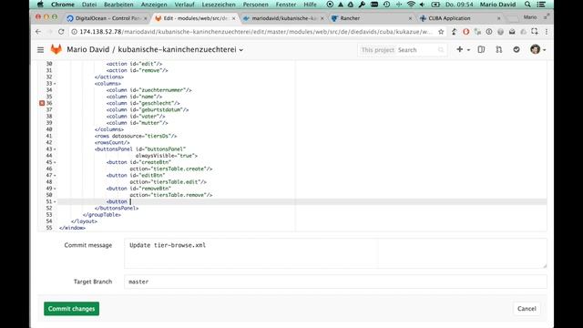Open the Lesezeichen menu
Screen dimensions: 583x328
tap(219, 5)
